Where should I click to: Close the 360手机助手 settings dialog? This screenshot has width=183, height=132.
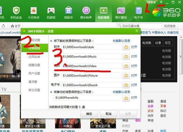pyautogui.click(x=137, y=31)
